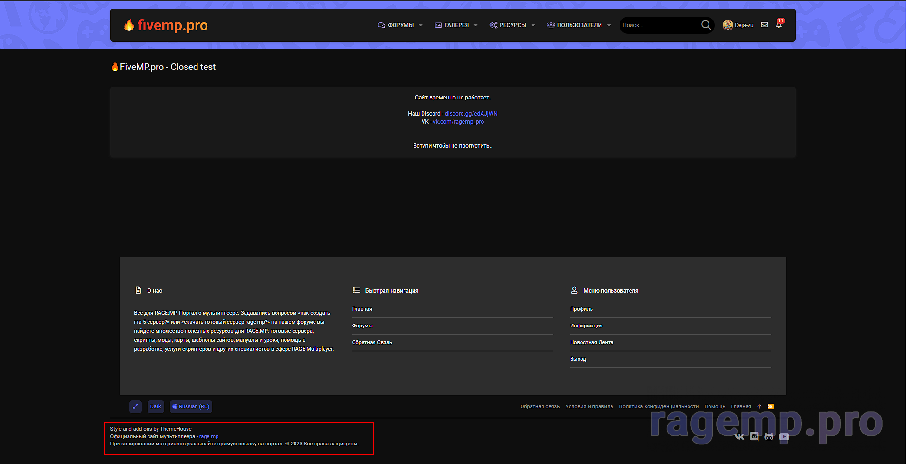This screenshot has height=464, width=906.
Task: Open the vk.com/ragemp_pro link
Action: pyautogui.click(x=458, y=122)
